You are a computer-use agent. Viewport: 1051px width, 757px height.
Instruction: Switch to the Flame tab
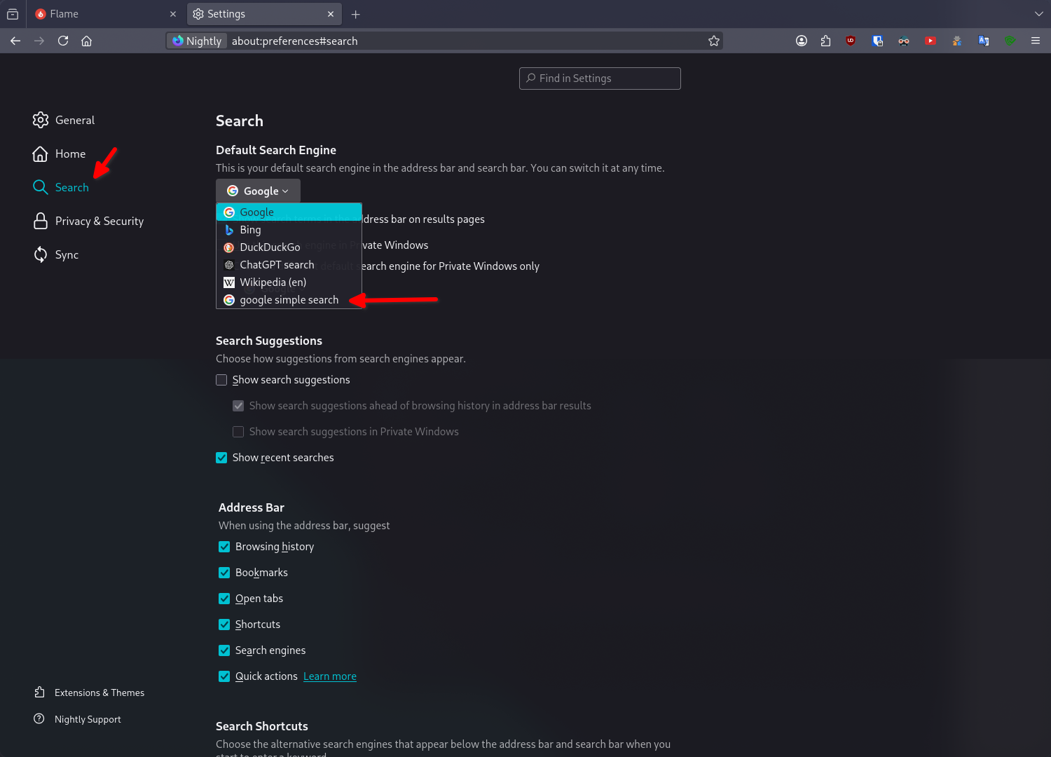[x=105, y=14]
